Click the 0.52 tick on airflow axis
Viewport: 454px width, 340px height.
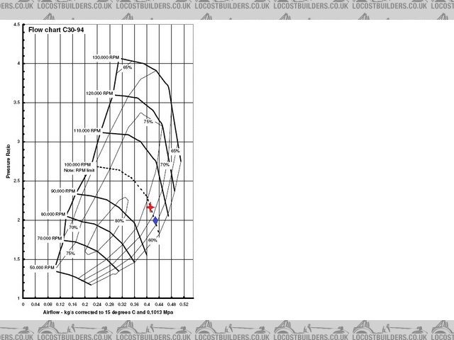[x=183, y=304]
